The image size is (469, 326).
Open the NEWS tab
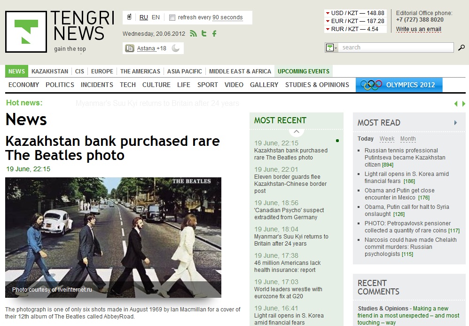[16, 71]
